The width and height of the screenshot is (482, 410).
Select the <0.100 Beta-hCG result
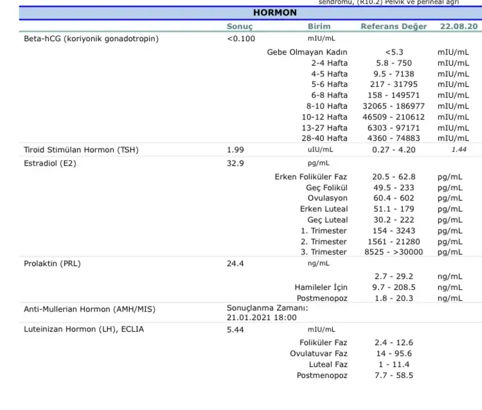click(x=241, y=39)
